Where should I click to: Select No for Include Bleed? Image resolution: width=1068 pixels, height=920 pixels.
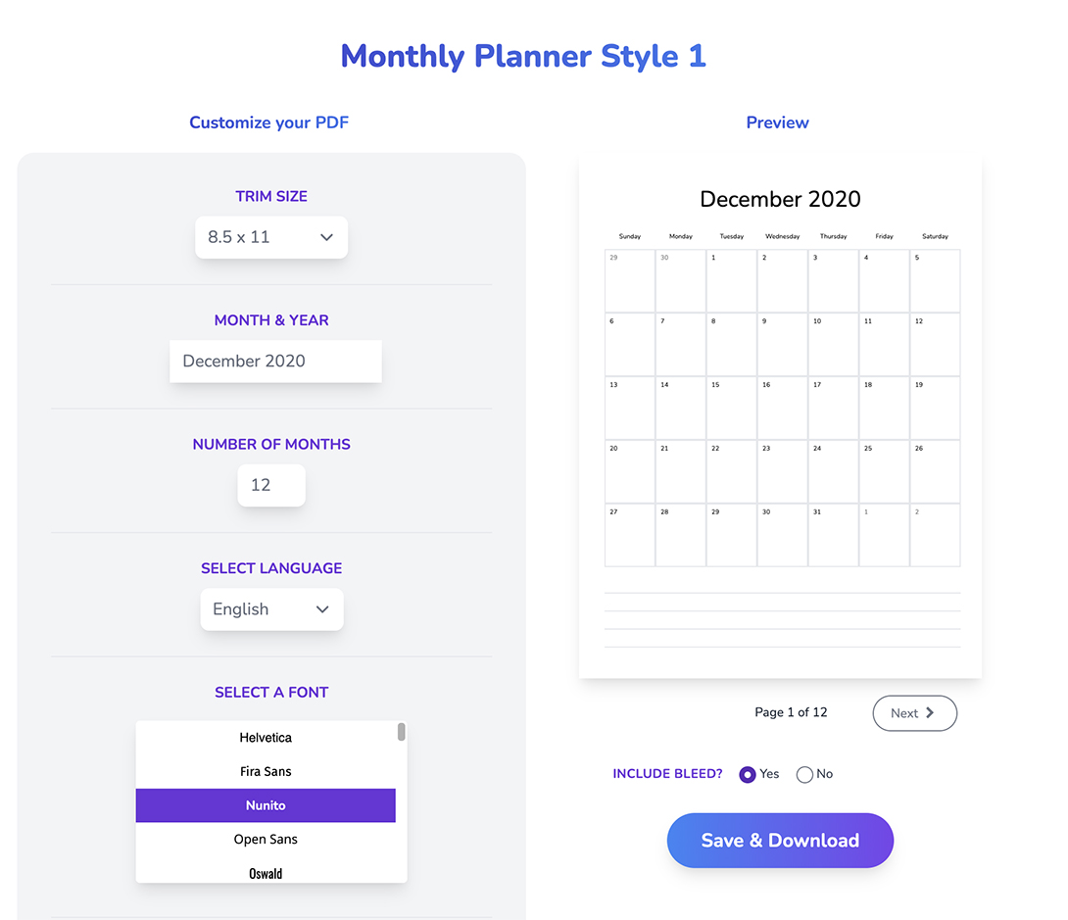(804, 774)
